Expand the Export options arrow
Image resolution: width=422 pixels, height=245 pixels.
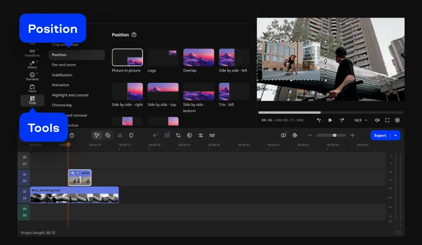click(395, 135)
